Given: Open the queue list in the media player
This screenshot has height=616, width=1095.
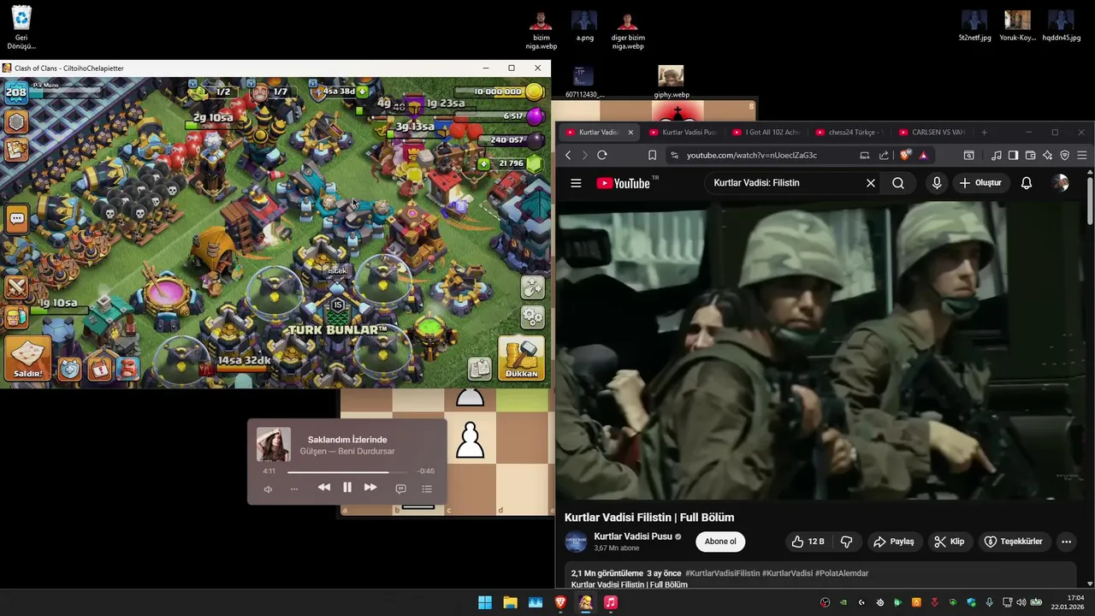Looking at the screenshot, I should 427,489.
